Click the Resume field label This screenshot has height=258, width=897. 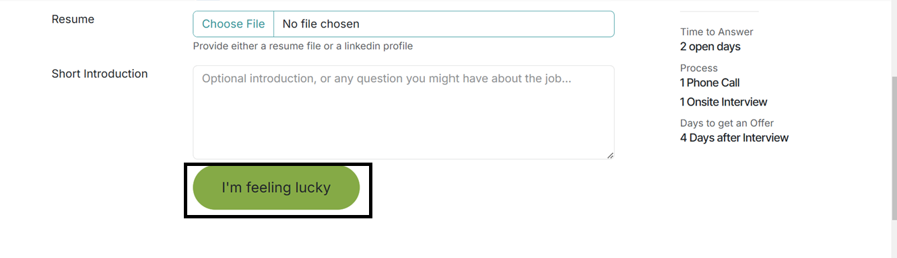[x=73, y=19]
